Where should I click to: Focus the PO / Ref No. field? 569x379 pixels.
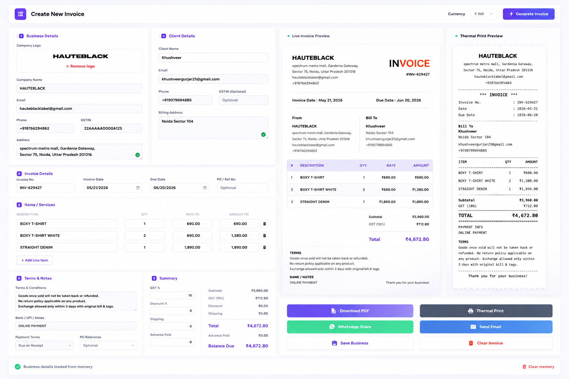(243, 188)
